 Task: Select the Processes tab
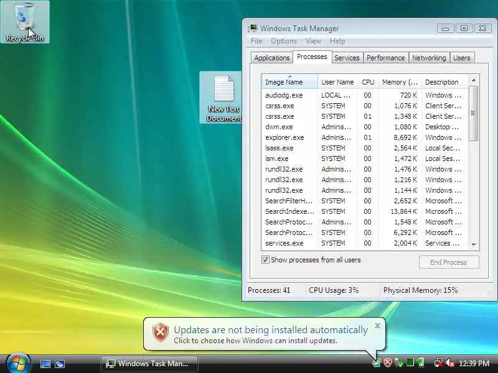tap(312, 57)
